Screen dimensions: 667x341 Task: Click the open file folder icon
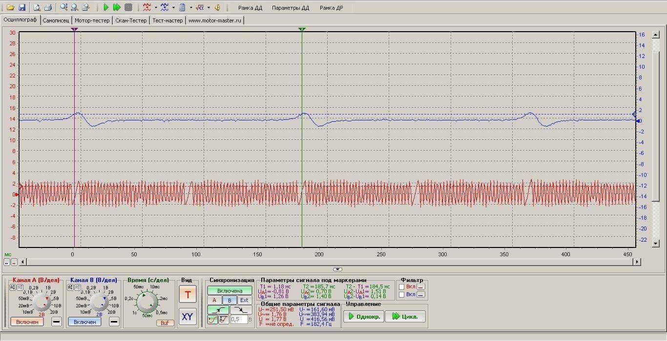[x=10, y=7]
